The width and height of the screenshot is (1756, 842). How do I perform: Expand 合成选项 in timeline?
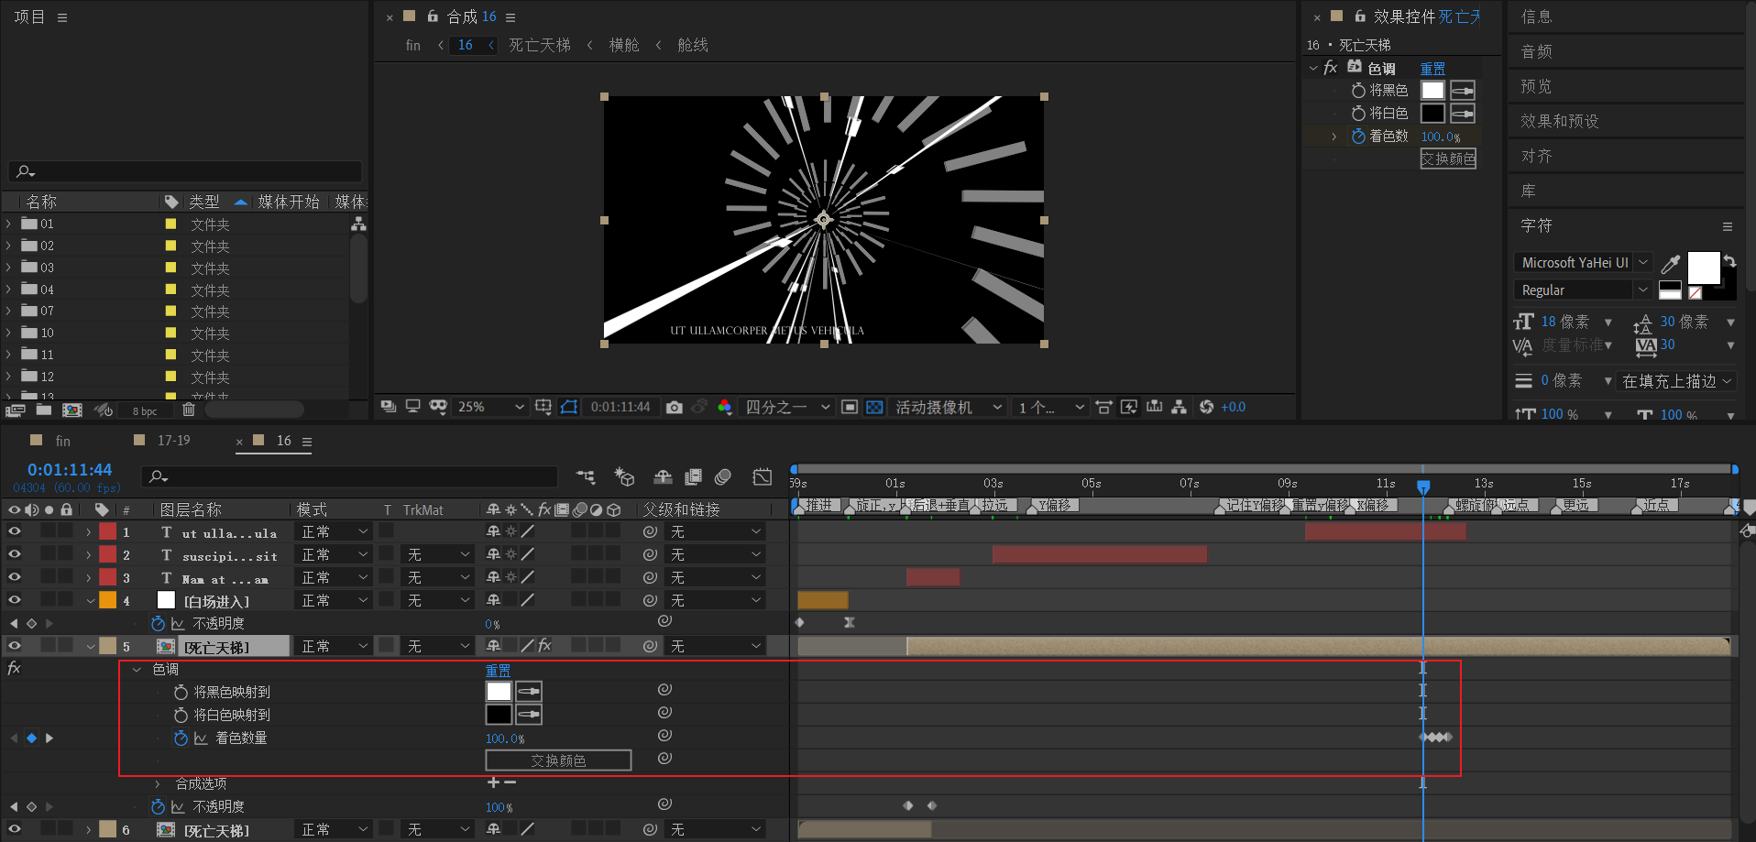click(158, 784)
